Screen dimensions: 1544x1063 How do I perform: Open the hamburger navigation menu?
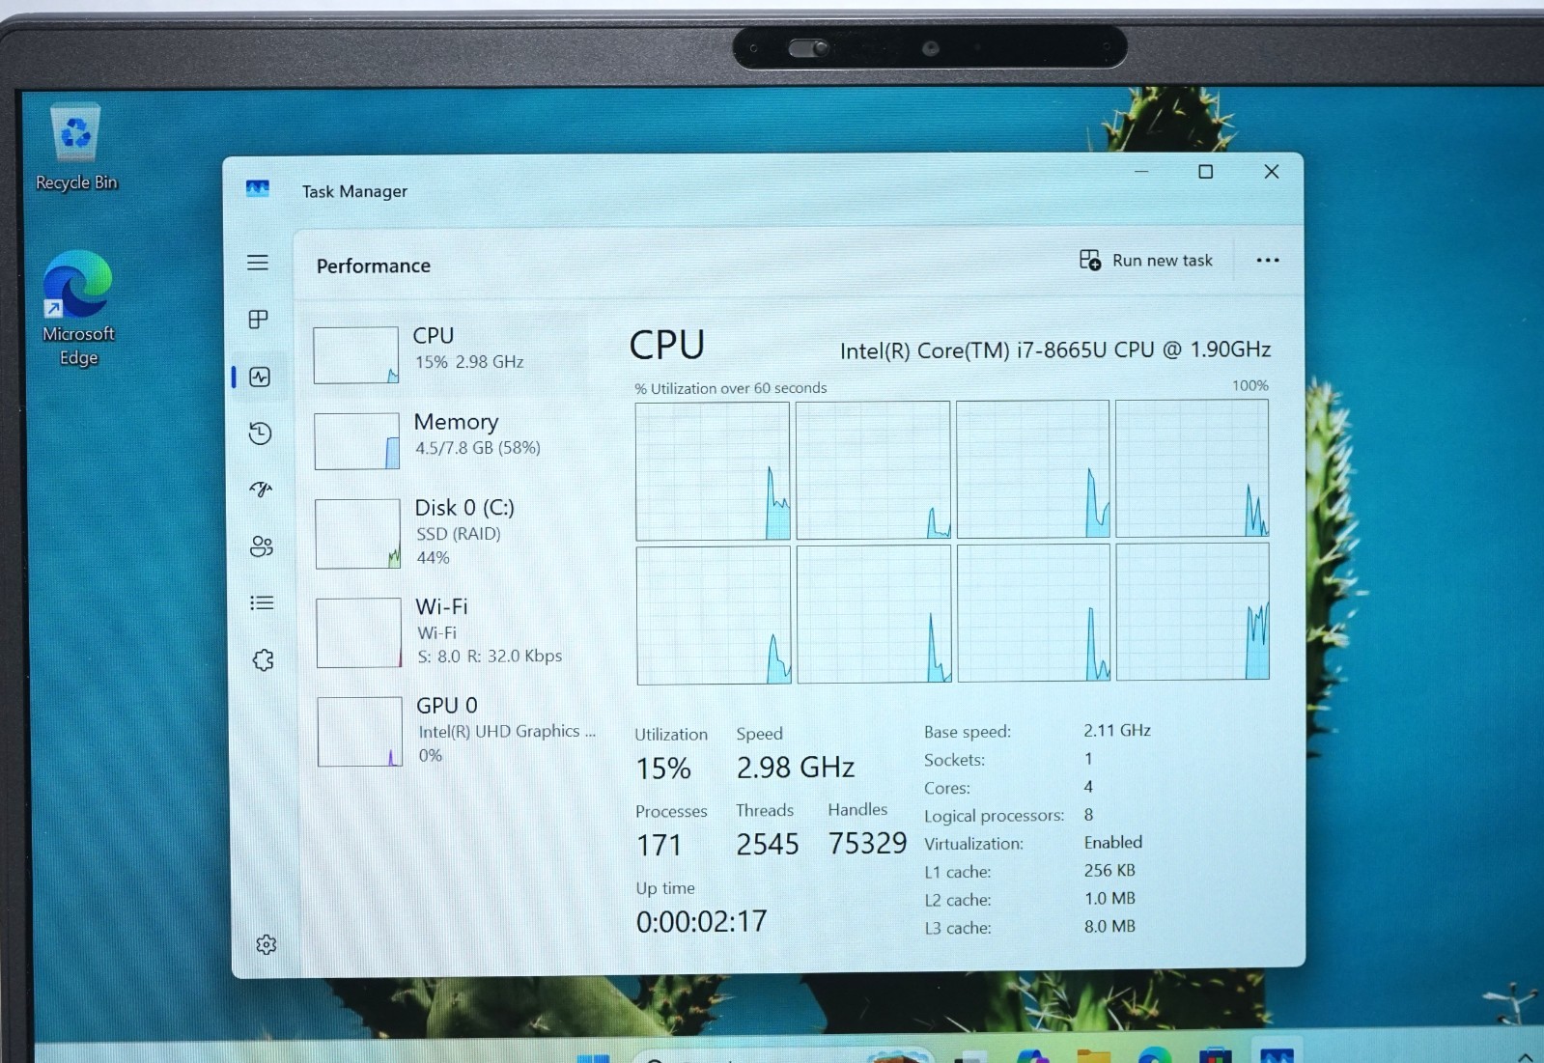258,263
